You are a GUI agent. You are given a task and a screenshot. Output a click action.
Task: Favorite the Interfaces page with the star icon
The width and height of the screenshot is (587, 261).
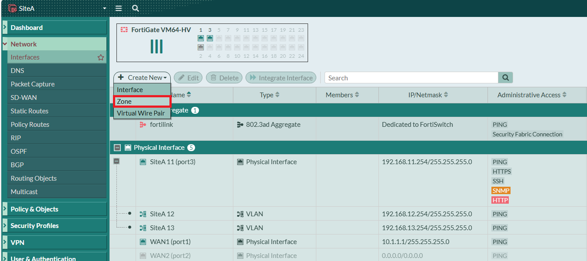point(101,57)
